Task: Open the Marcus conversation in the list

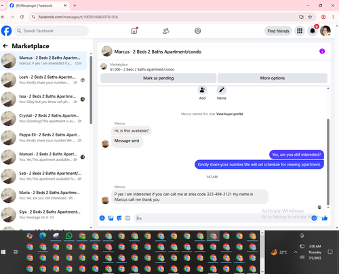Action: (43, 60)
